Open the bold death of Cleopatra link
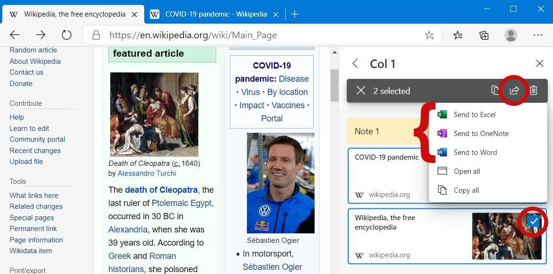 click(x=161, y=190)
